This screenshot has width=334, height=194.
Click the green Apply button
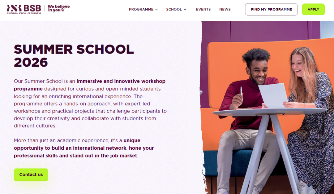click(x=313, y=9)
